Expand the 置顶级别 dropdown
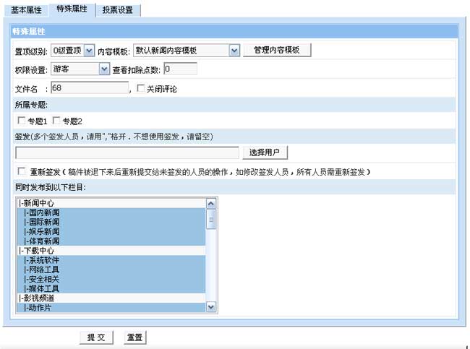470x349 pixels. (x=89, y=51)
